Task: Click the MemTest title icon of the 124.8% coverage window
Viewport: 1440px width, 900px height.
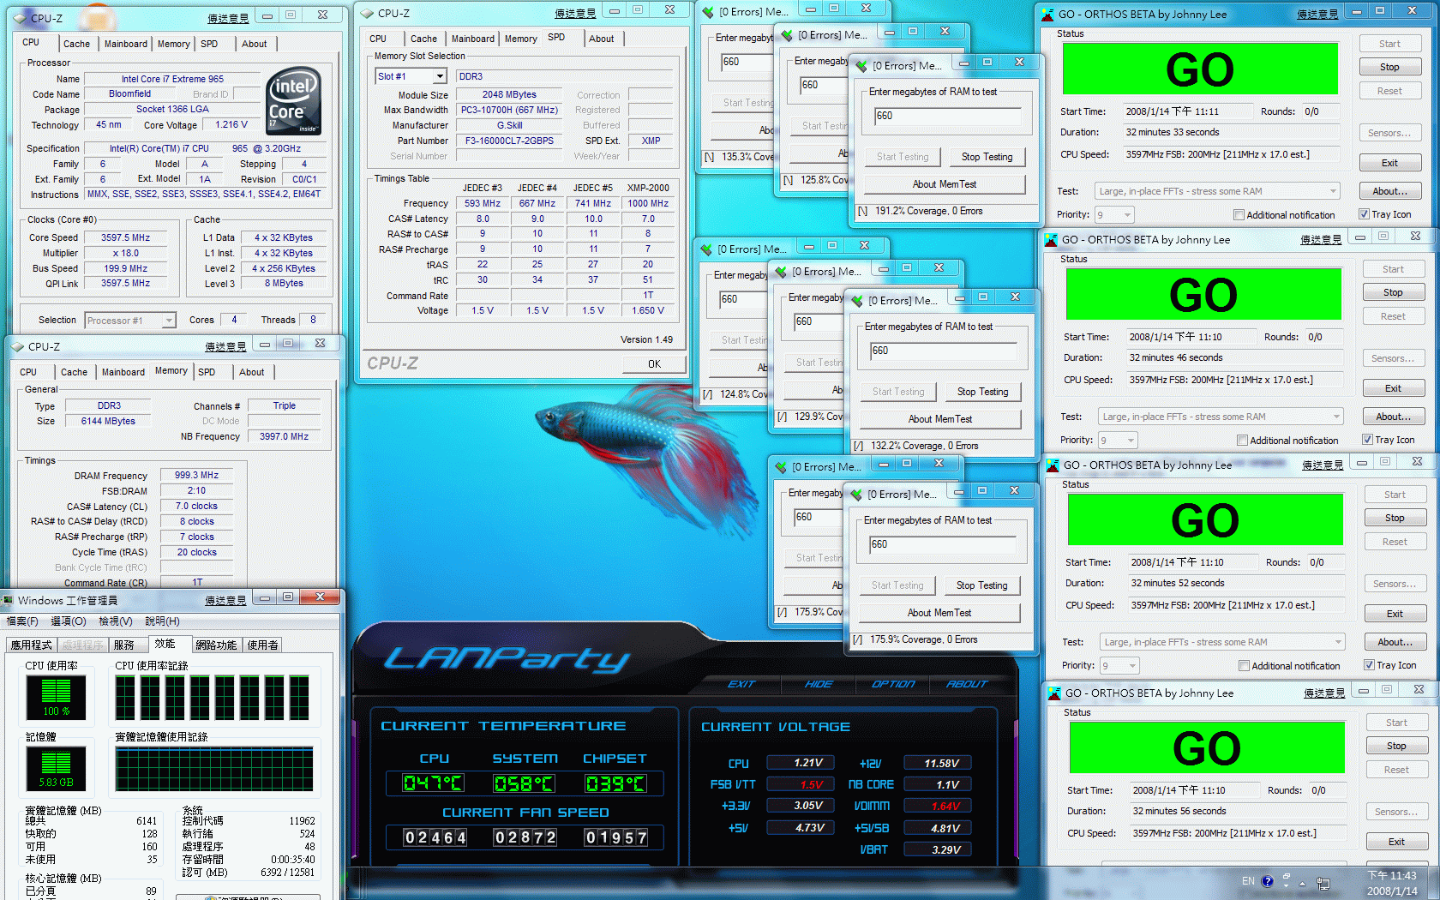Action: pos(706,249)
